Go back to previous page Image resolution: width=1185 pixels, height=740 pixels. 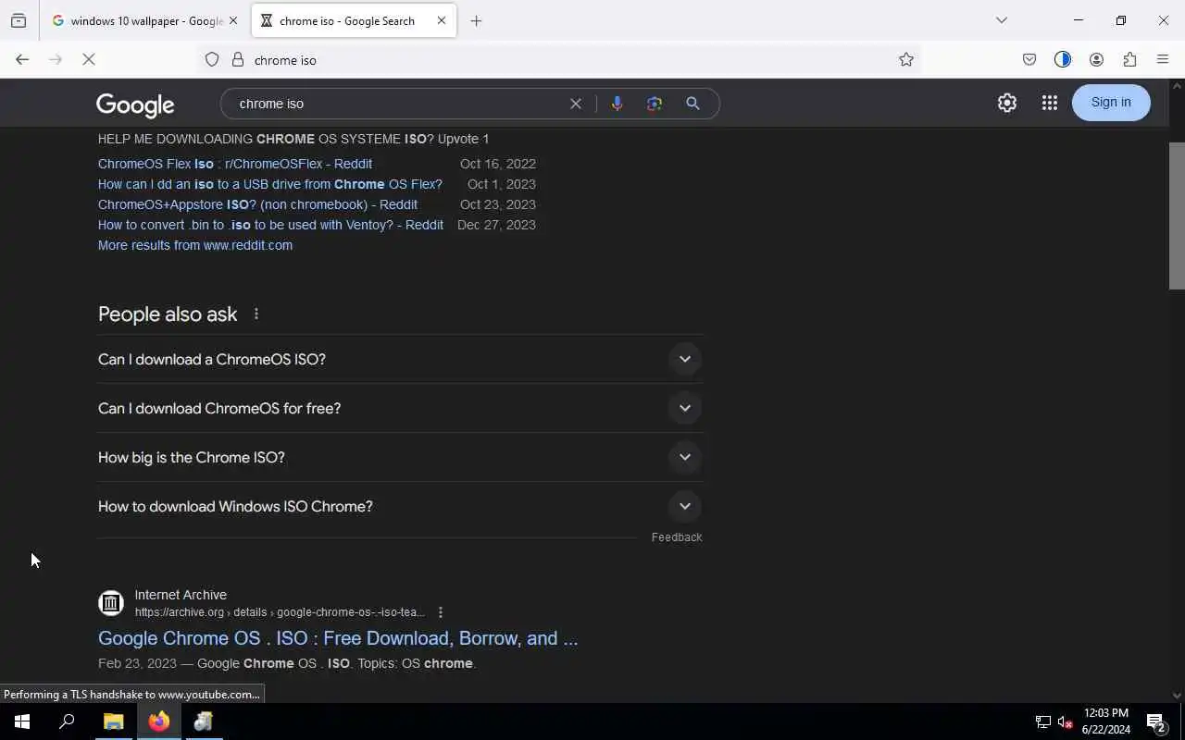(22, 59)
